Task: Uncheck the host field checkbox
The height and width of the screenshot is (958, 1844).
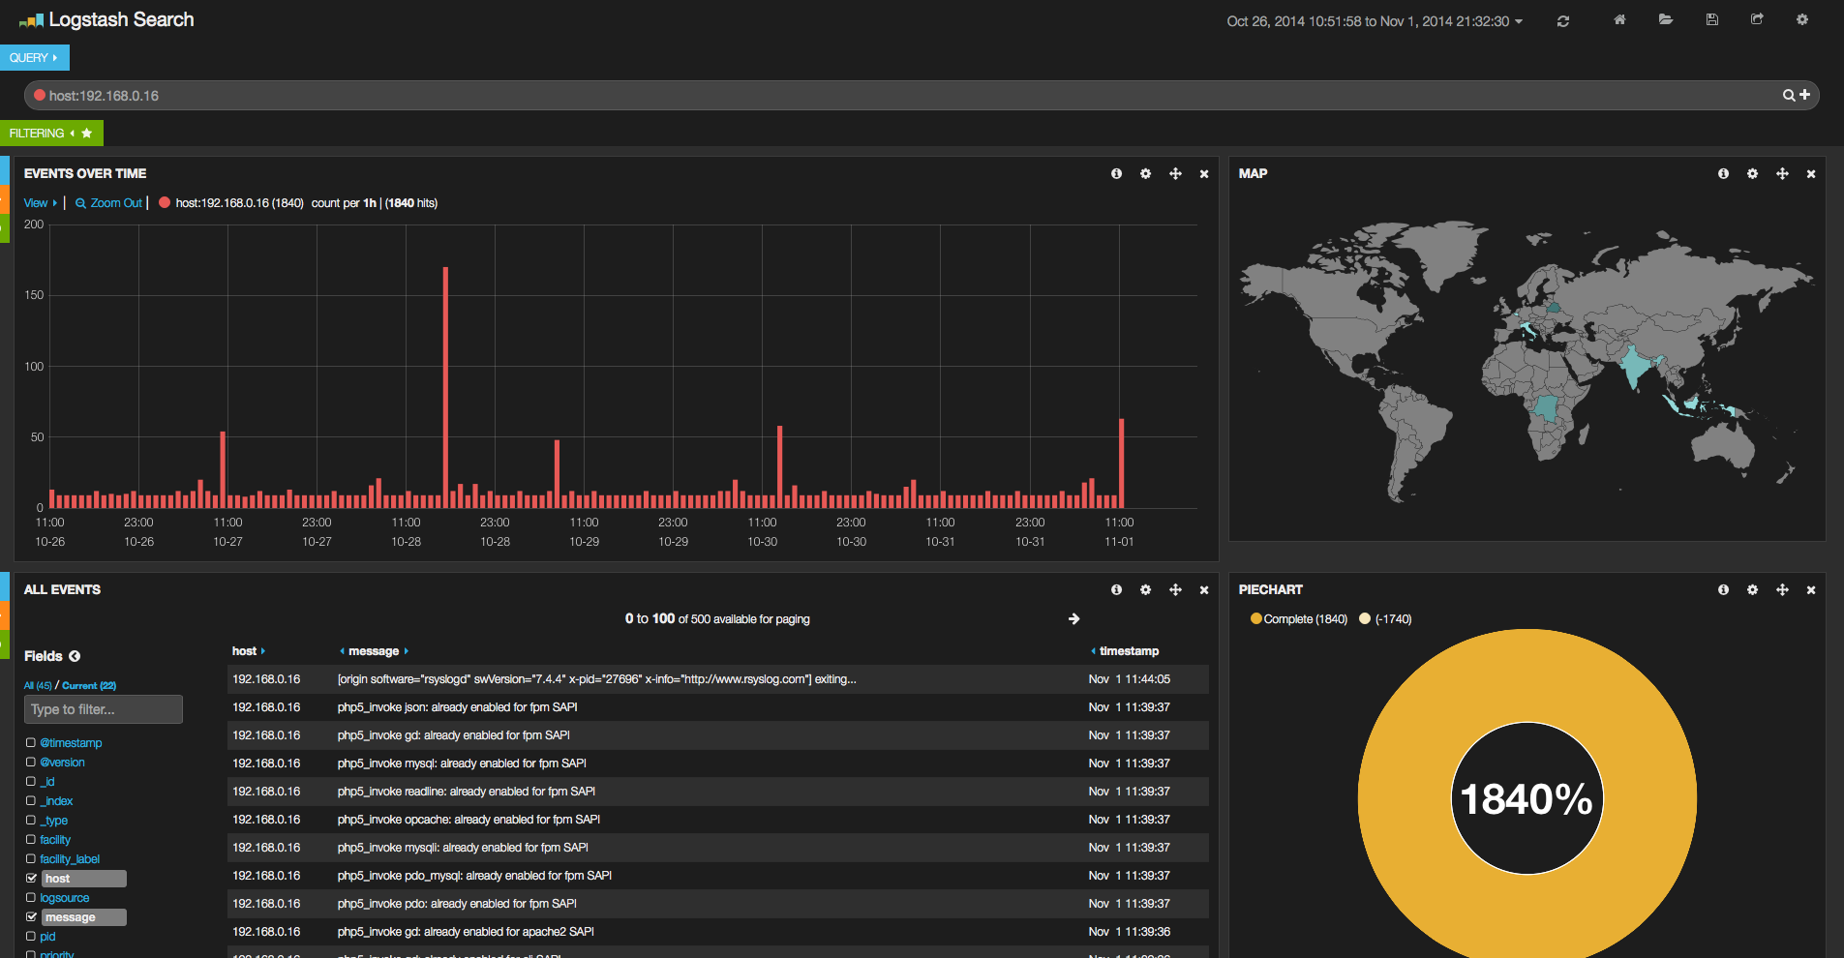Action: [31, 879]
